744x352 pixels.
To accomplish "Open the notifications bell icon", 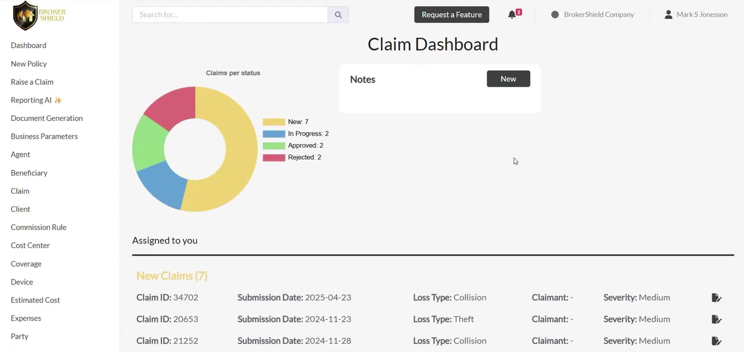I will point(512,15).
